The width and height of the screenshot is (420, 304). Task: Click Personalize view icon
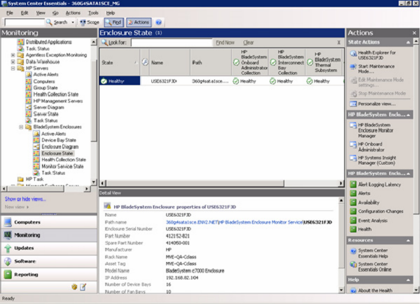(x=353, y=104)
